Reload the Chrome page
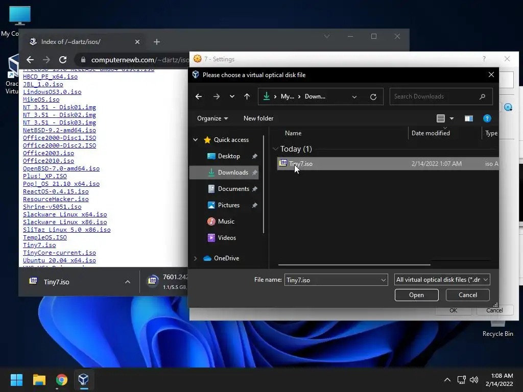523x392 pixels. pyautogui.click(x=63, y=60)
